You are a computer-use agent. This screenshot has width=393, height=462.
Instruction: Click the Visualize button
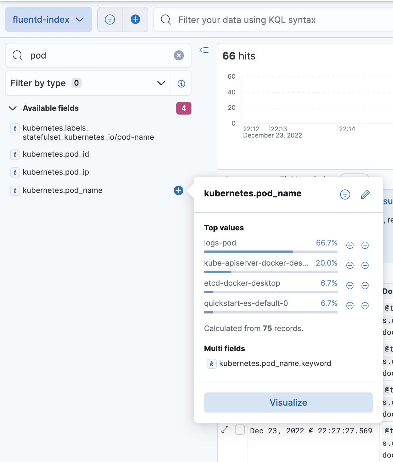point(288,402)
